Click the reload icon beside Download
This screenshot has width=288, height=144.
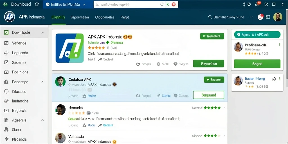(37, 4)
